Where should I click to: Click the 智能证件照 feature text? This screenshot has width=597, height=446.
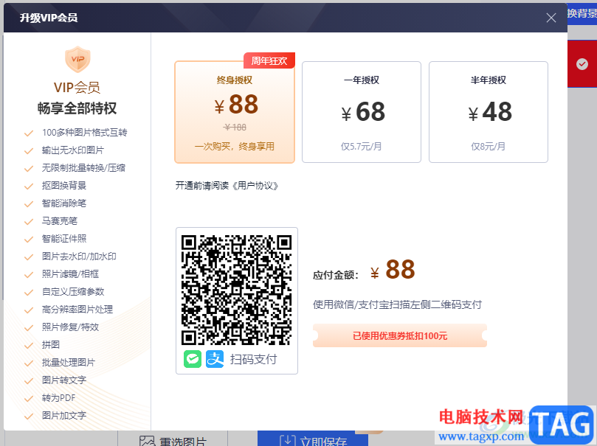[x=64, y=238]
